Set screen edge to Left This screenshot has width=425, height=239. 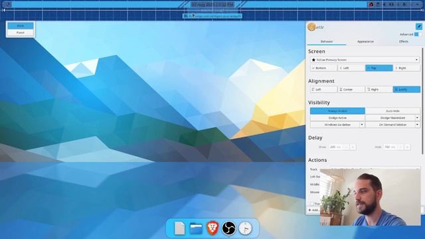351,68
